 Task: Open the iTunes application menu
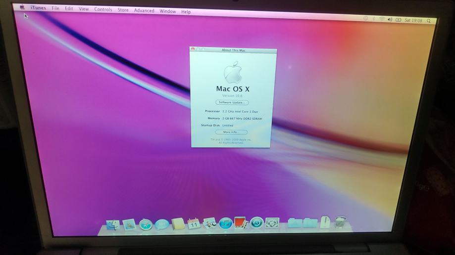pyautogui.click(x=38, y=8)
